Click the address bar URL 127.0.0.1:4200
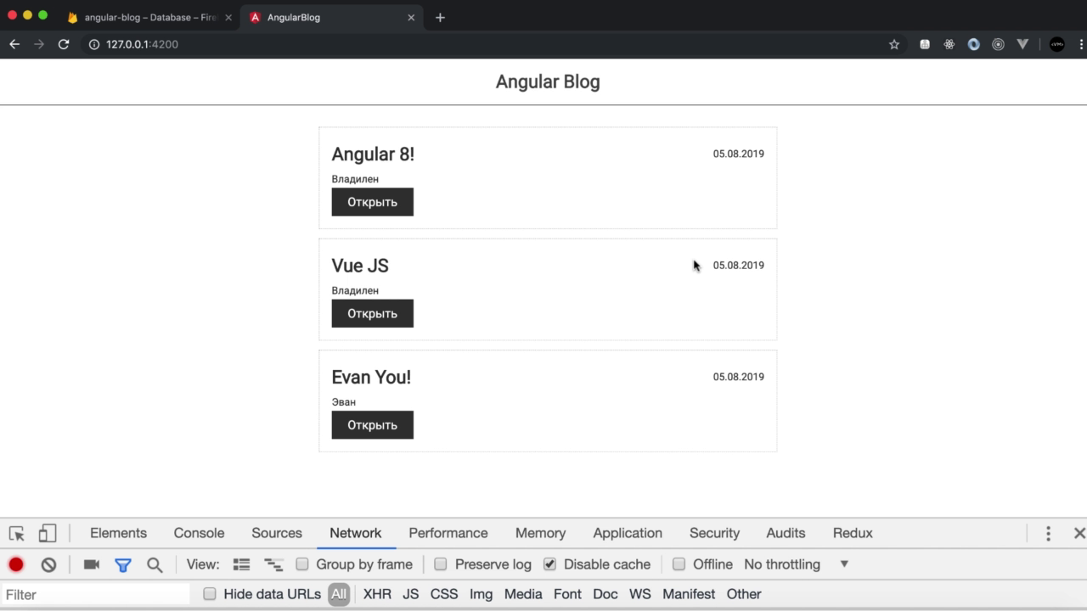The image size is (1087, 611). (142, 44)
